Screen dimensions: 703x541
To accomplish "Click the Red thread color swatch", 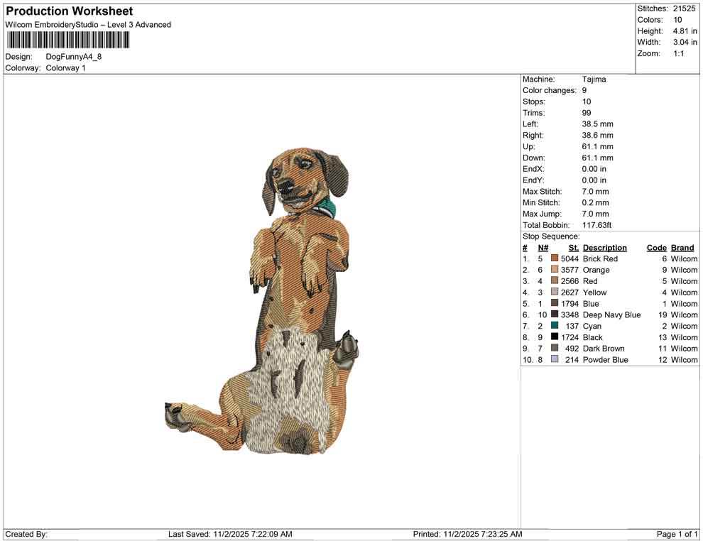I will (x=555, y=280).
